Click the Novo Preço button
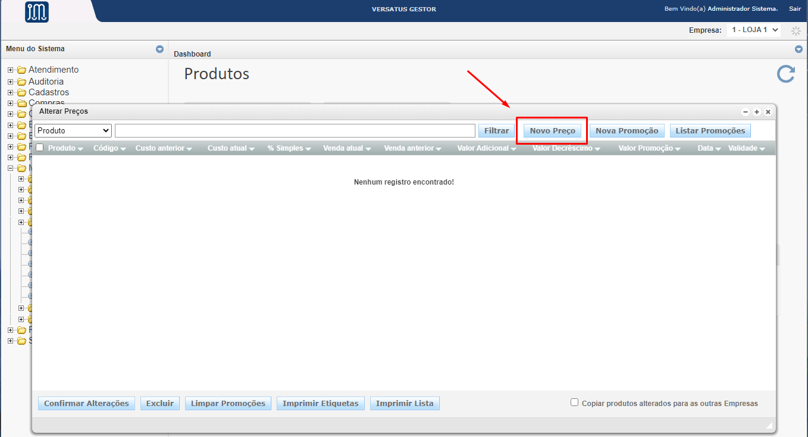The height and width of the screenshot is (437, 808). [x=552, y=130]
